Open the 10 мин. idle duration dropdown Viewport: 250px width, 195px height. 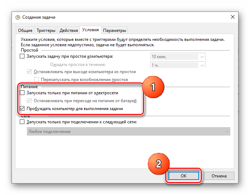coord(178,57)
